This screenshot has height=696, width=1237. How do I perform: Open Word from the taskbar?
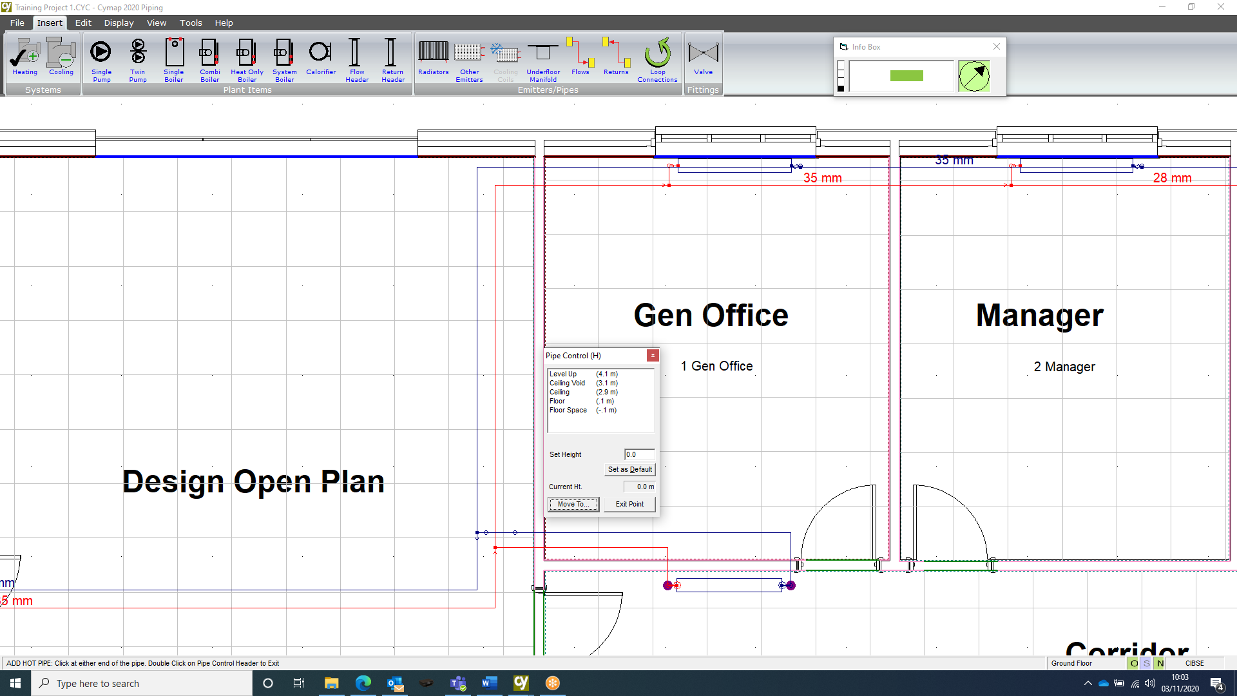pos(489,683)
